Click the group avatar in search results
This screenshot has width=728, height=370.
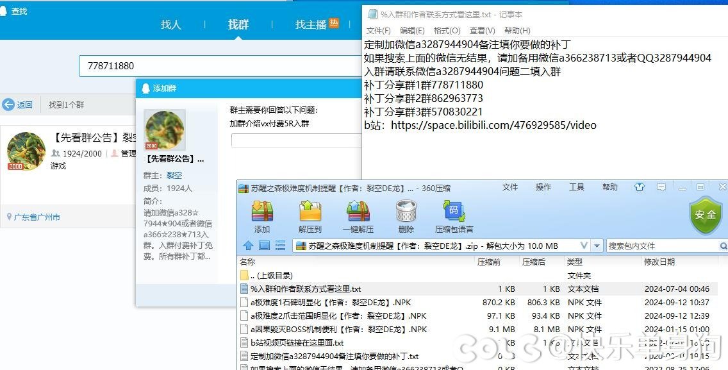coord(26,151)
